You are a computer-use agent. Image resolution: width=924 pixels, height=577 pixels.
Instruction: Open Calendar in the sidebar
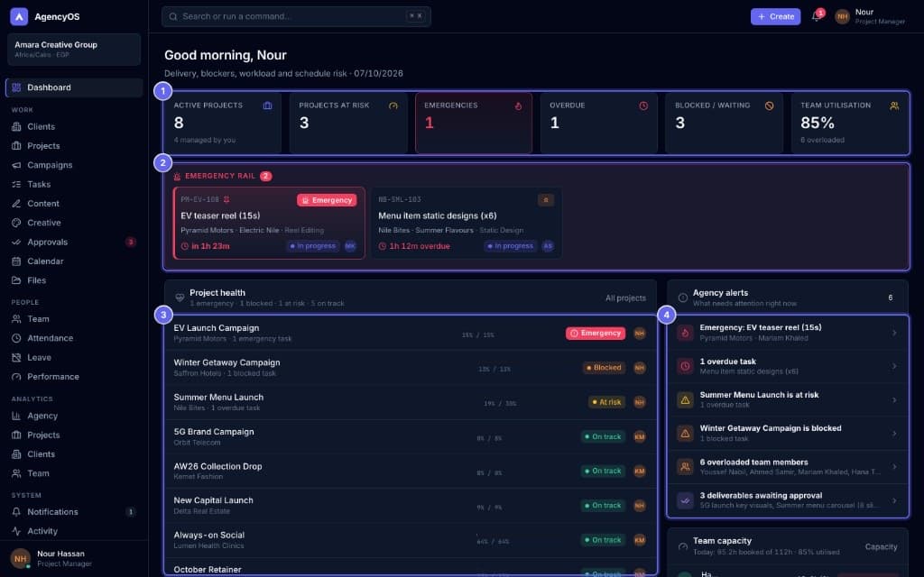click(x=74, y=261)
